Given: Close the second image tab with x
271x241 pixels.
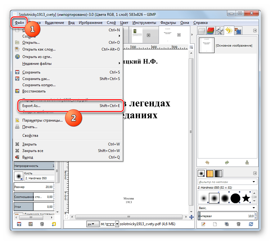Looking at the screenshot, I should click(179, 35).
